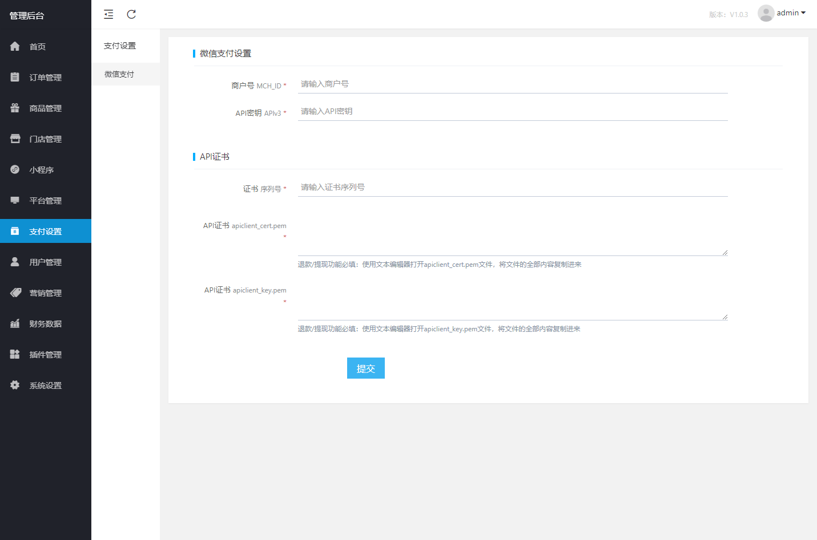Click the API密钥 APIv3 input field
The height and width of the screenshot is (540, 817).
[x=513, y=111]
